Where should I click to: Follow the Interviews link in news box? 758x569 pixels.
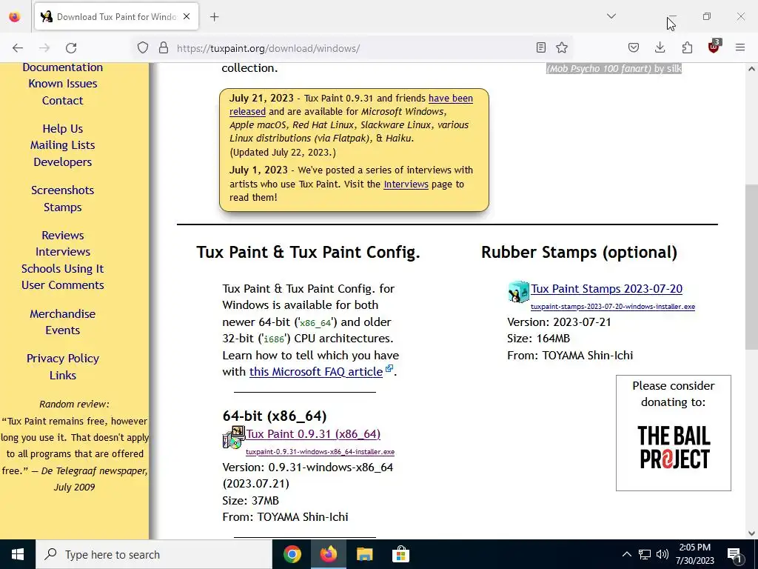click(406, 184)
